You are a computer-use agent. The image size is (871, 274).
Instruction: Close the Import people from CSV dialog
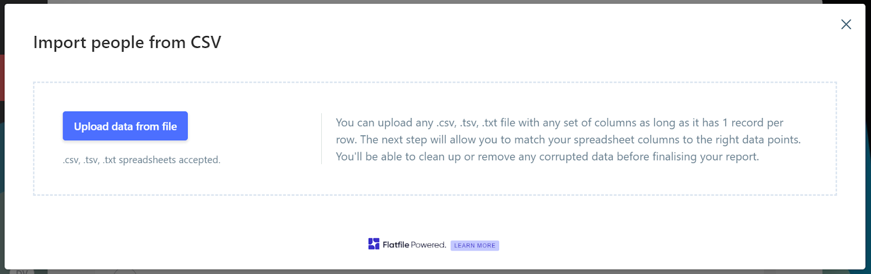[x=846, y=24]
